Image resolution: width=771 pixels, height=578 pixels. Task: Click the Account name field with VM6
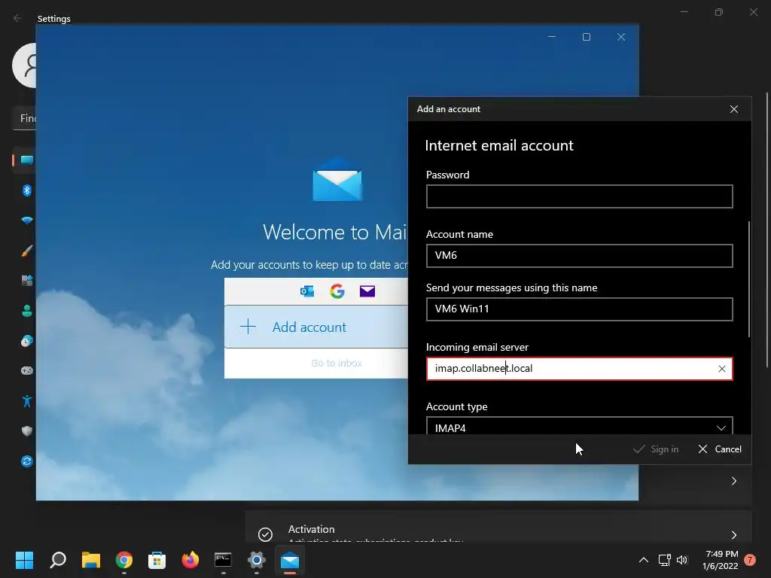579,256
